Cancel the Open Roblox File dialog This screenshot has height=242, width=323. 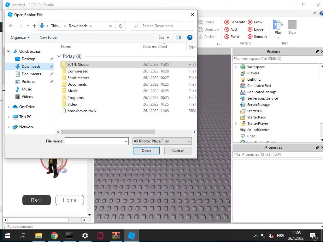click(178, 151)
